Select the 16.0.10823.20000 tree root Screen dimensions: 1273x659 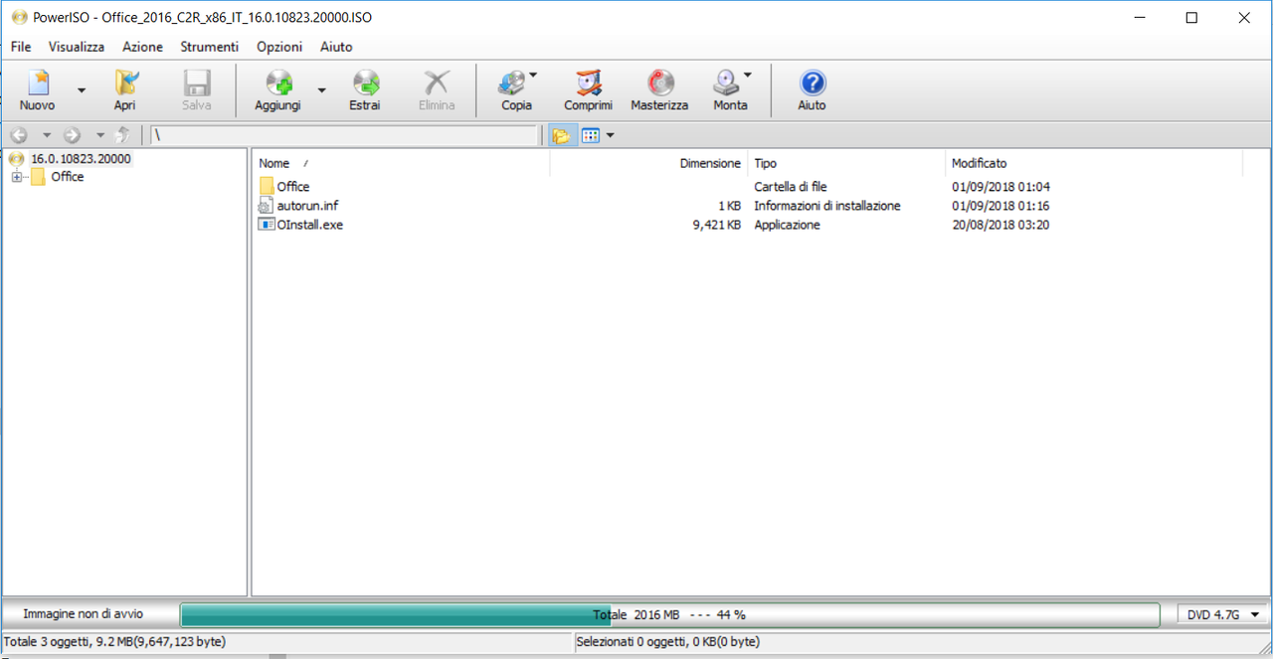pyautogui.click(x=81, y=159)
